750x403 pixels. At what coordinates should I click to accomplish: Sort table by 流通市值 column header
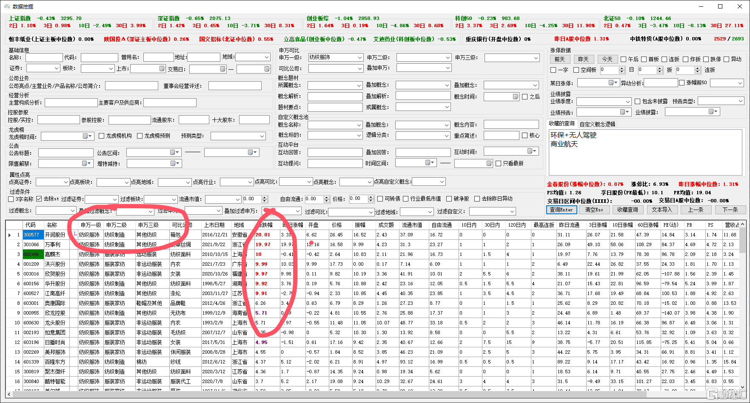click(x=412, y=225)
